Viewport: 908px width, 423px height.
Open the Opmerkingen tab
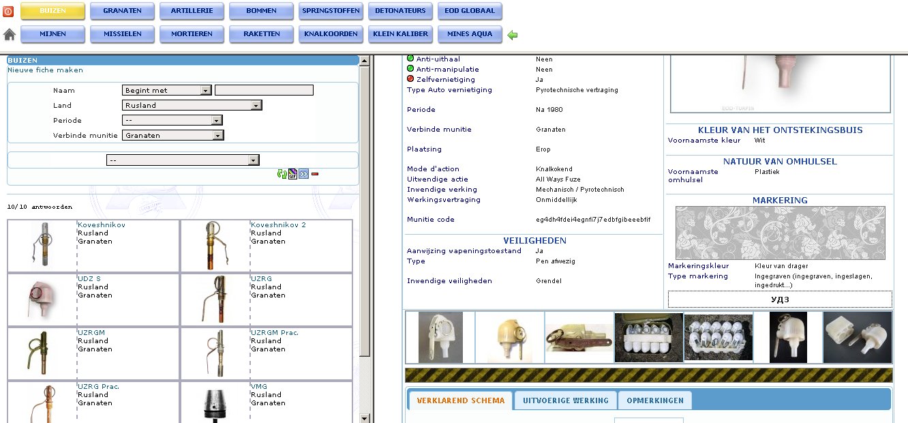point(654,400)
